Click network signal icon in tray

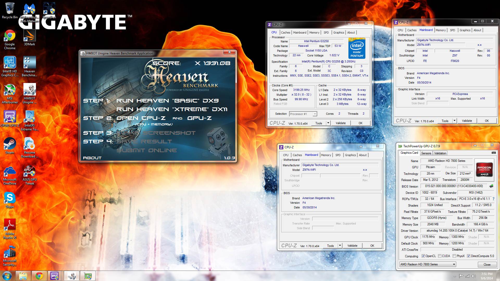[x=467, y=276]
